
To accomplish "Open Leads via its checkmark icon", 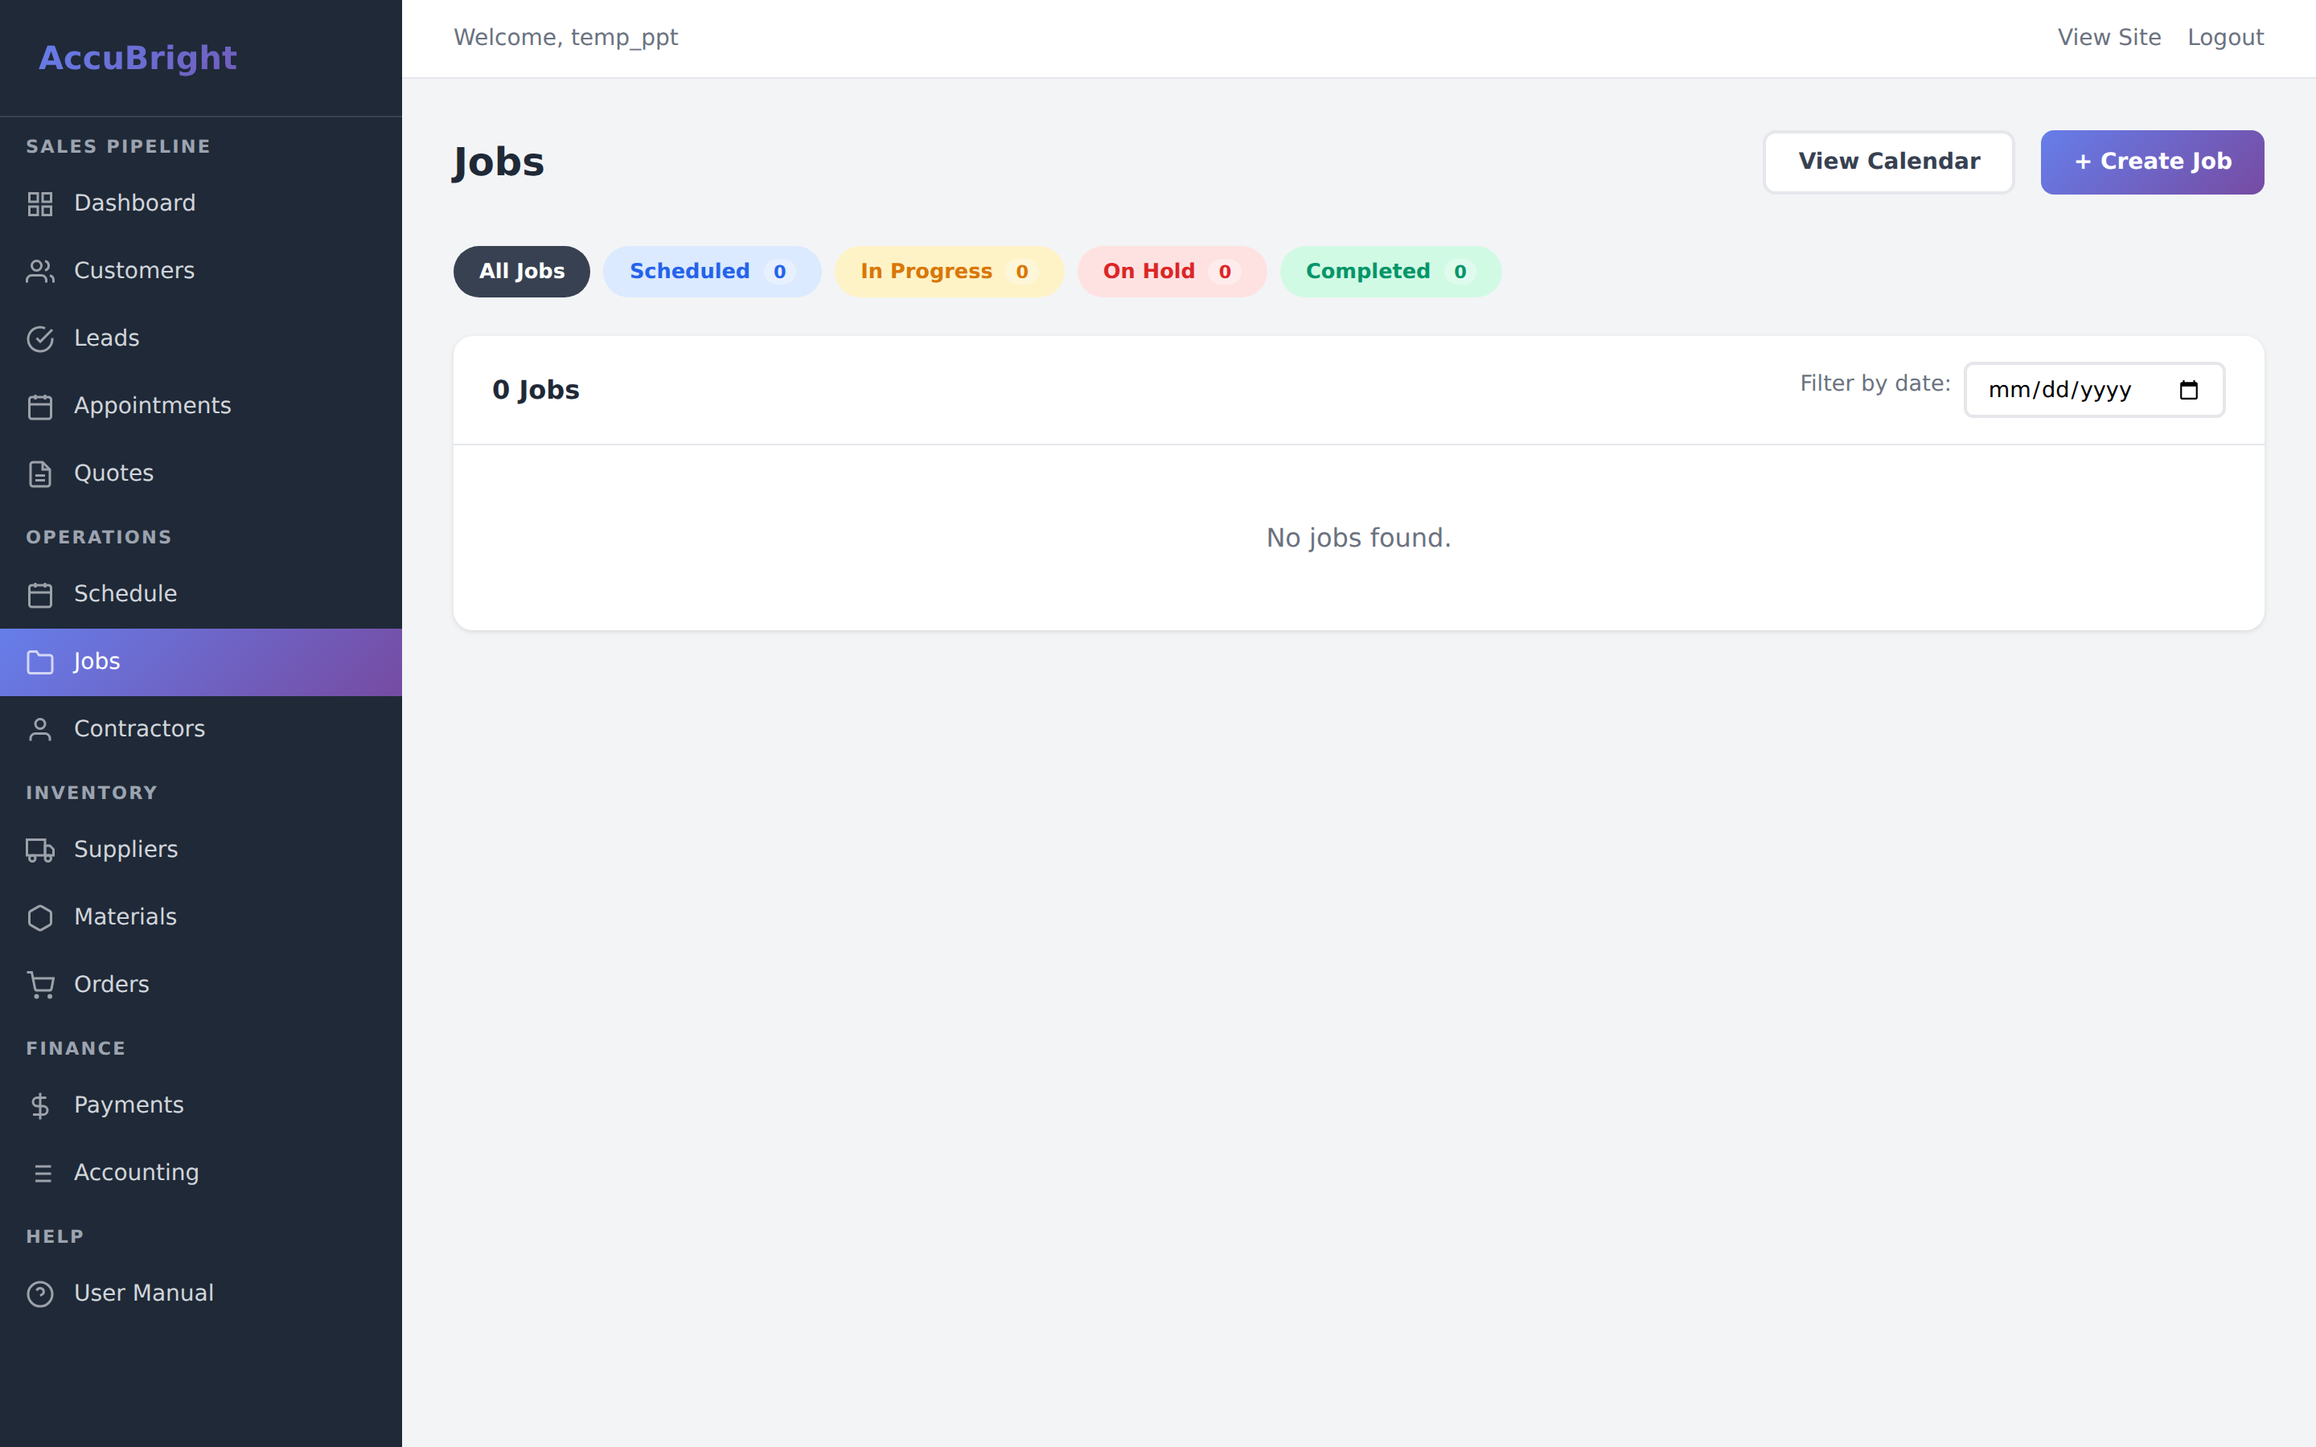I will (40, 338).
